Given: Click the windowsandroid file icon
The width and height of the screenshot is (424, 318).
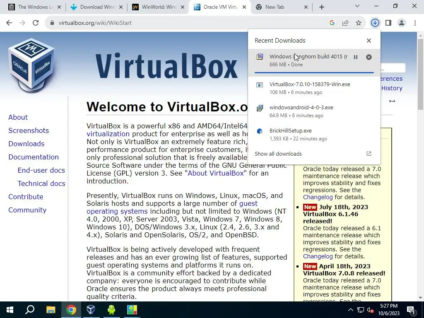Looking at the screenshot, I should [260, 108].
